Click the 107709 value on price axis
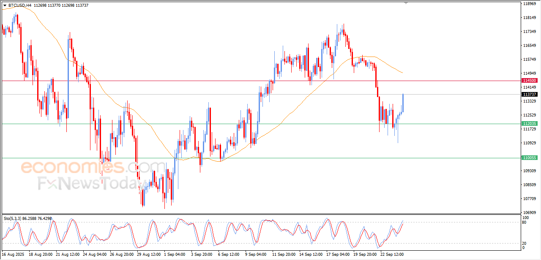The height and width of the screenshot is (260, 541). 530,199
